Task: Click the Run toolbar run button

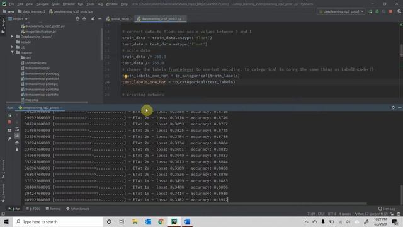Action: coord(370,11)
